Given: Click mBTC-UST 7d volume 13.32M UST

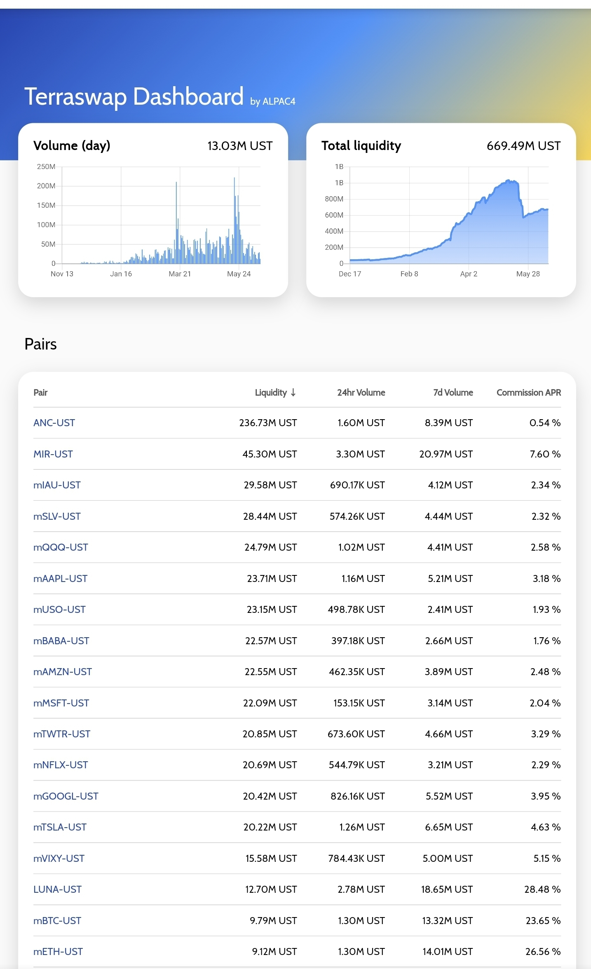Looking at the screenshot, I should coord(447,921).
